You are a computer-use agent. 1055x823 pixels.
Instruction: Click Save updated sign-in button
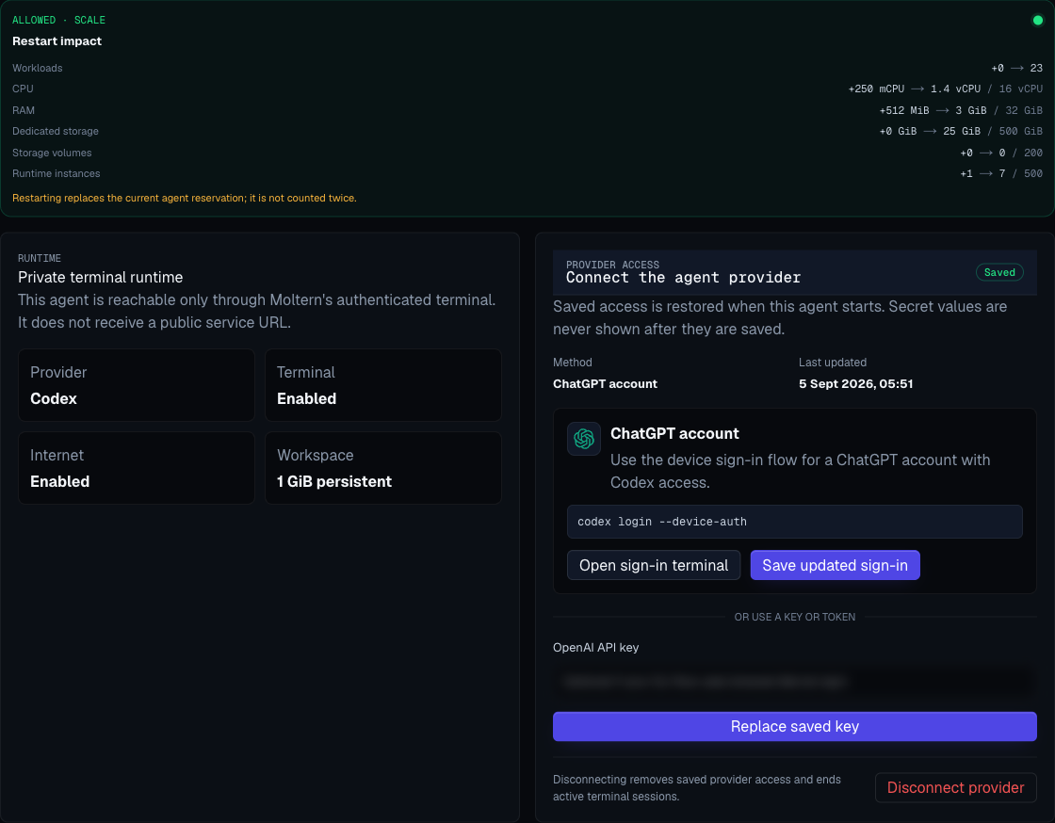click(x=835, y=566)
